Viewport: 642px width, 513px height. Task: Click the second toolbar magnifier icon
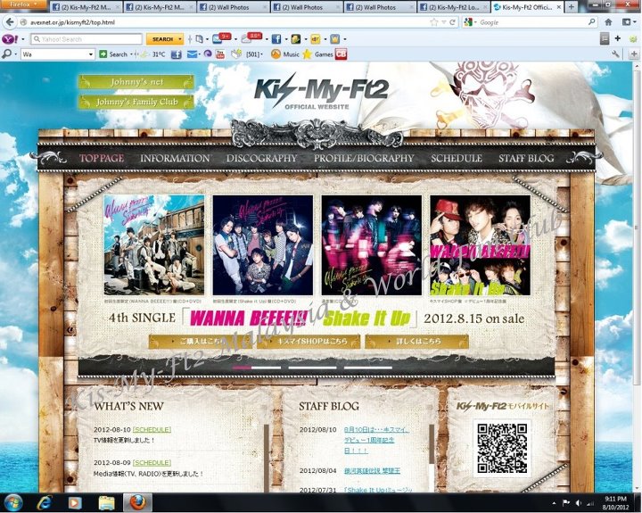click(6, 54)
